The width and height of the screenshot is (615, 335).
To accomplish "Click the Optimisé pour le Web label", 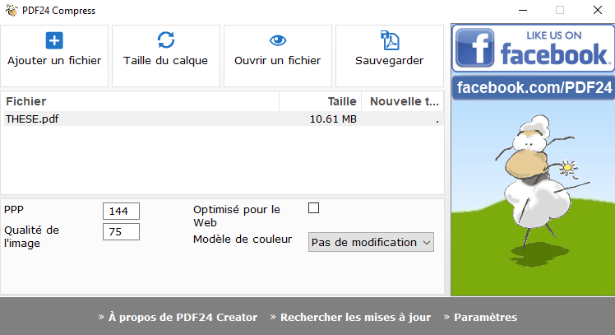I will [237, 216].
